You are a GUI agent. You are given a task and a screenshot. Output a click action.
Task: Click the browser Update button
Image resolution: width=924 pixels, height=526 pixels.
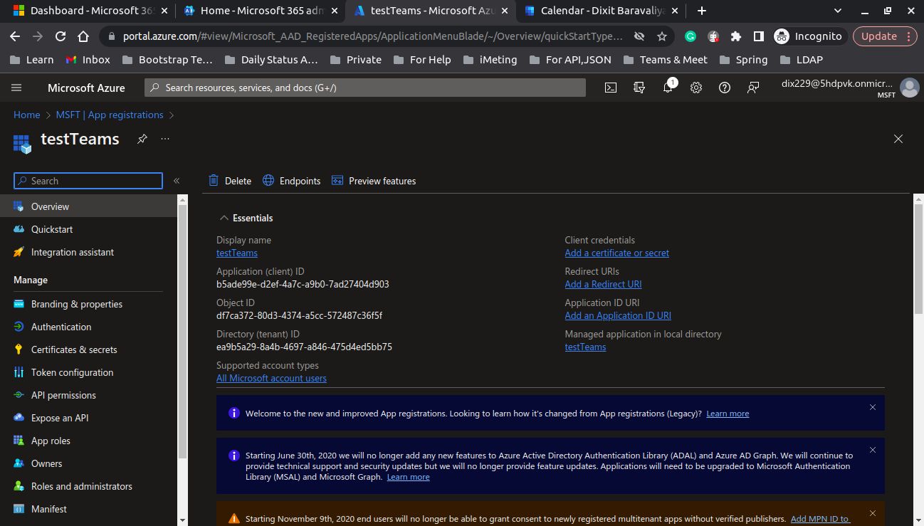(885, 36)
